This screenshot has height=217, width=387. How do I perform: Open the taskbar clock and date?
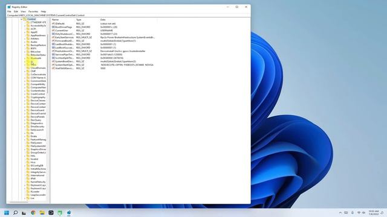point(374,213)
